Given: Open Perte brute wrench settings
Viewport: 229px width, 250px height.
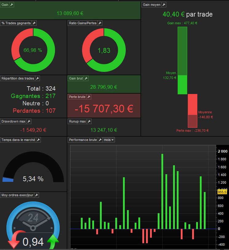Looking at the screenshot, I should [x=89, y=97].
